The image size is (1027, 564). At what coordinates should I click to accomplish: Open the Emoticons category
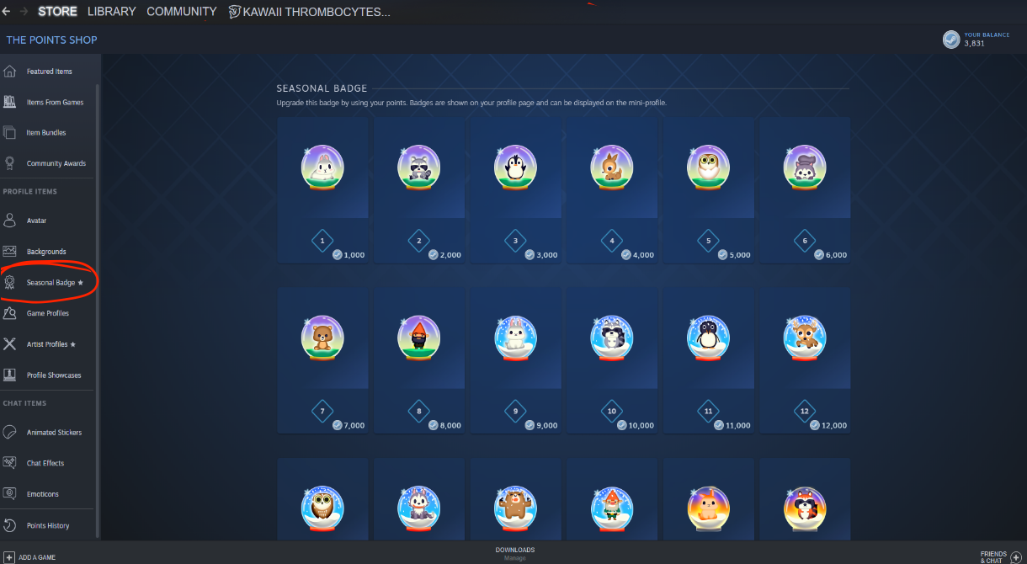tap(43, 493)
